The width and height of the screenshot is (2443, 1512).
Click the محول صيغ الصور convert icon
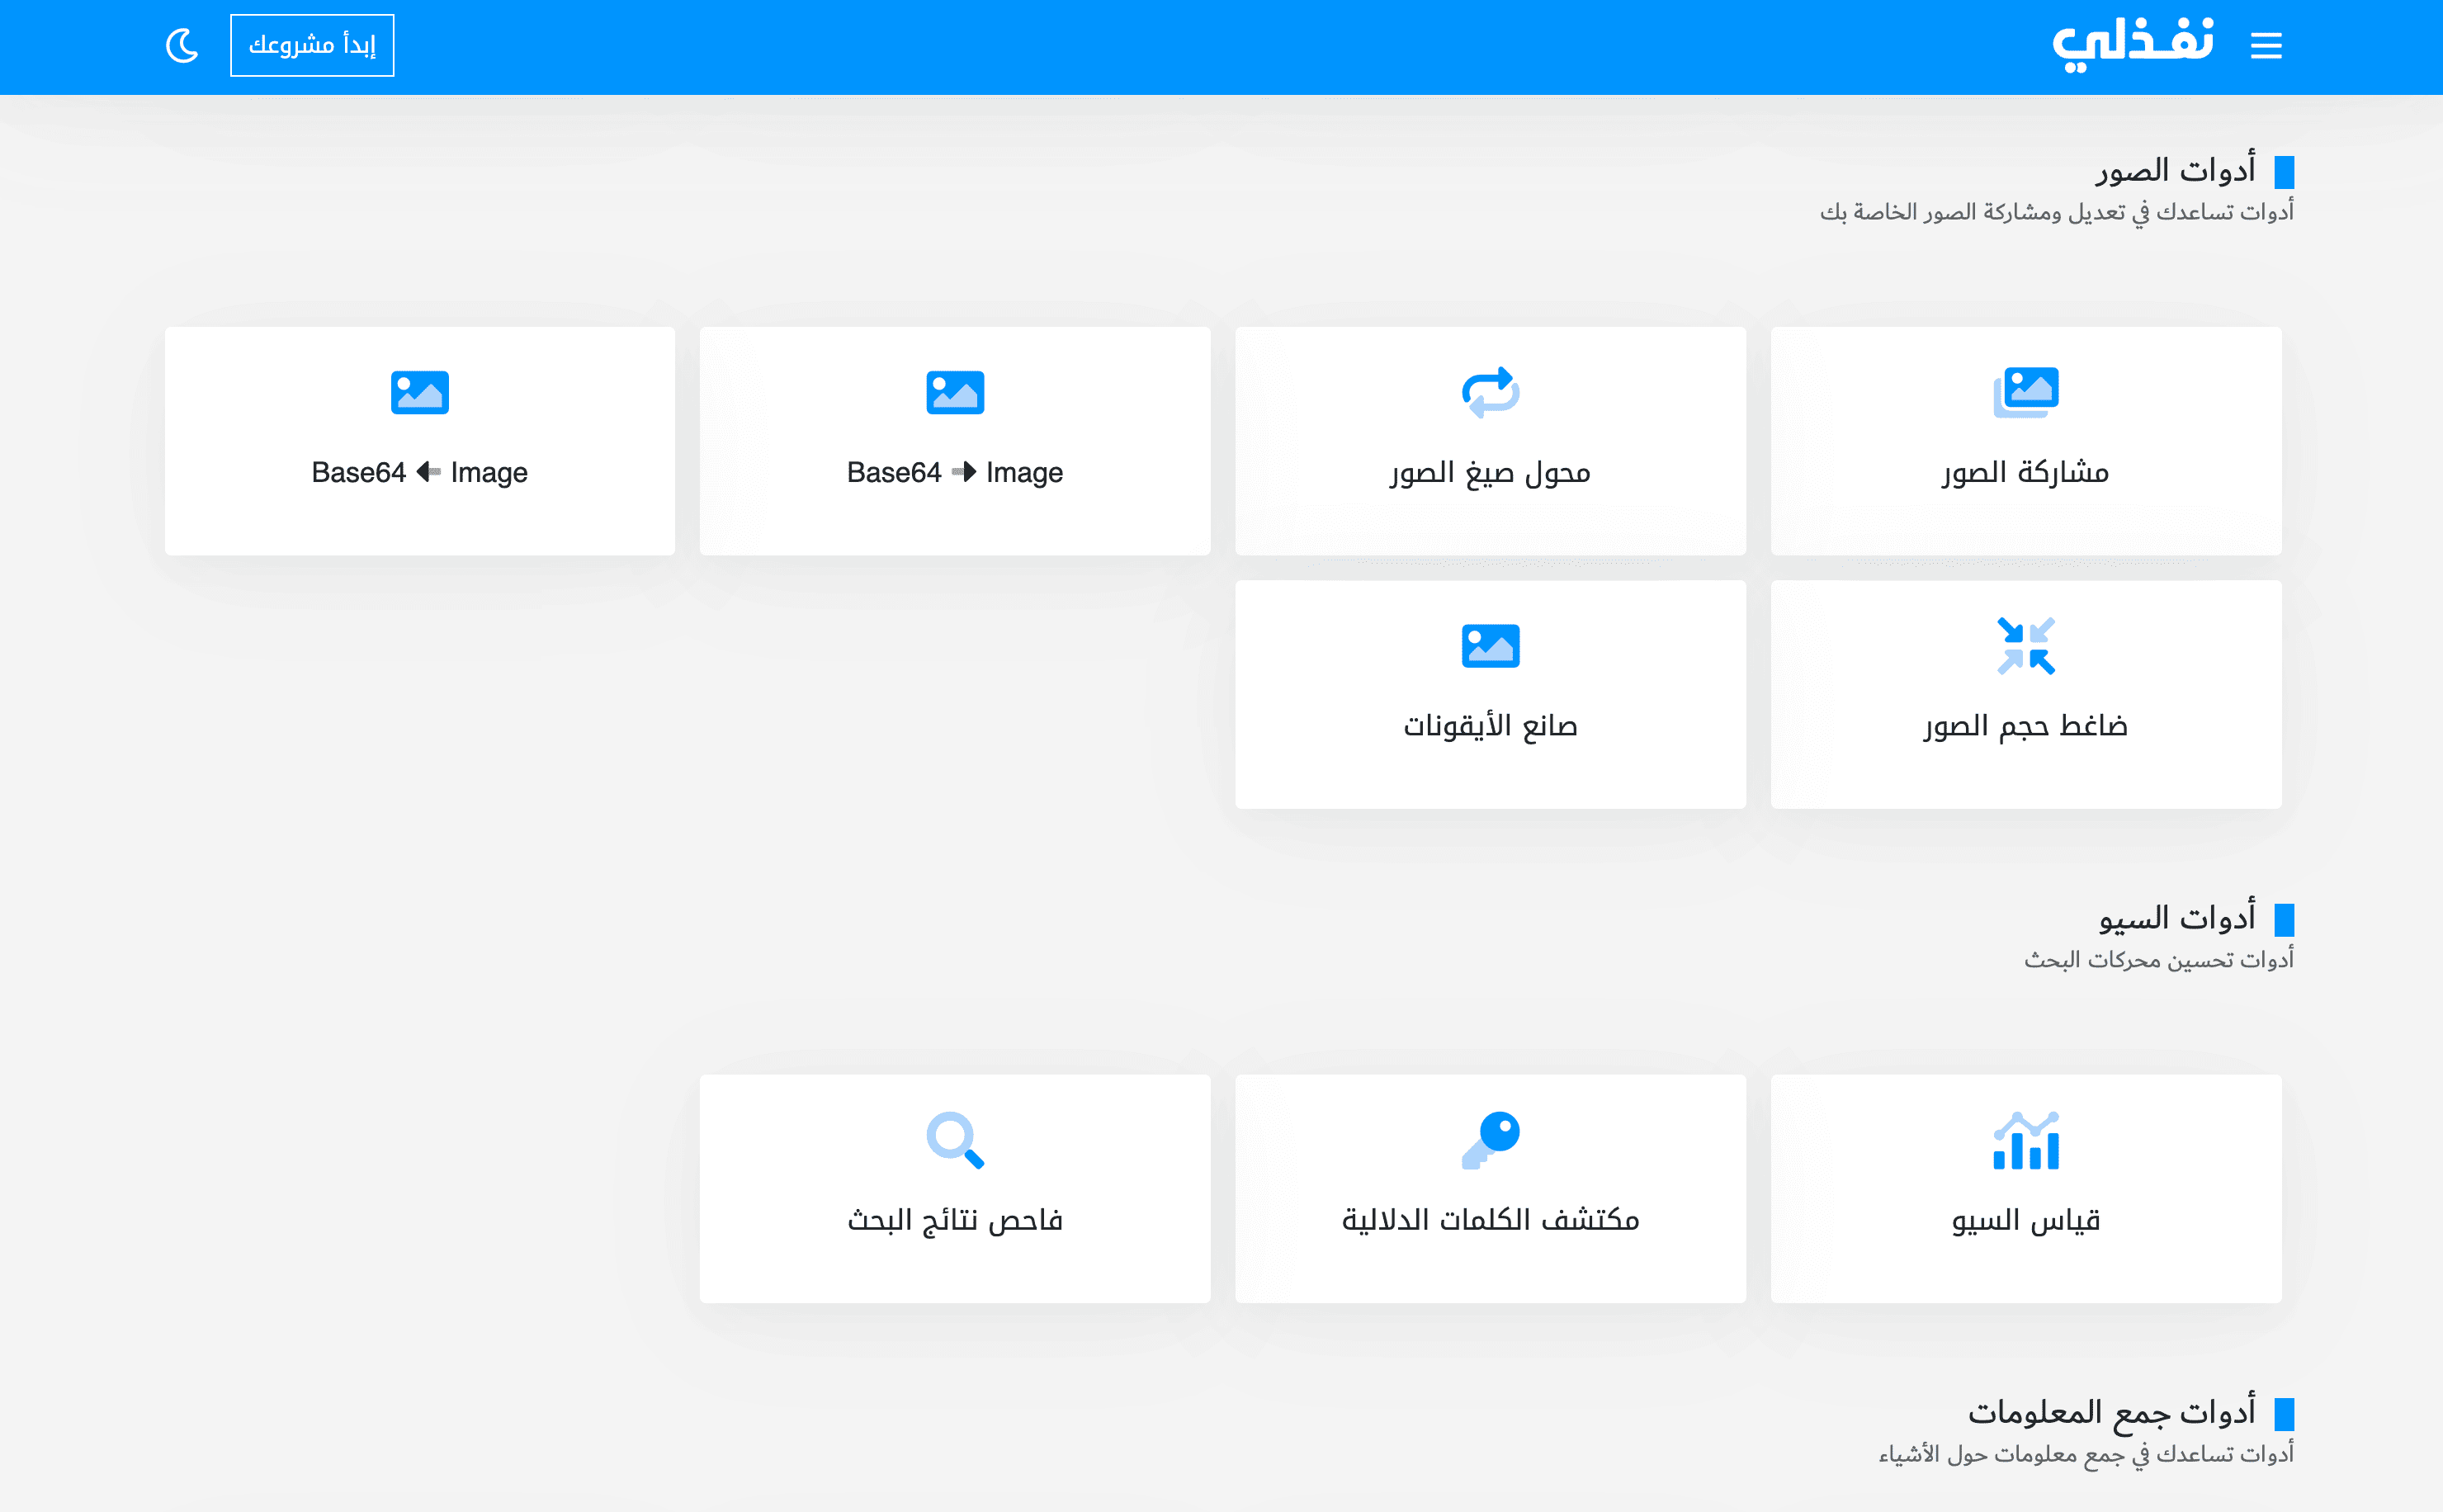click(1490, 392)
